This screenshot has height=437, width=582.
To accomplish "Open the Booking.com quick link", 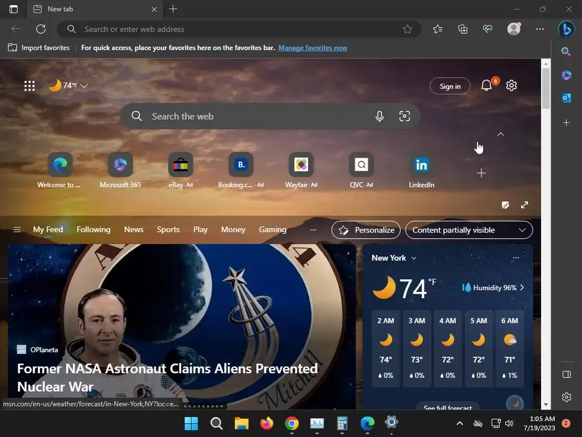I will point(241,170).
